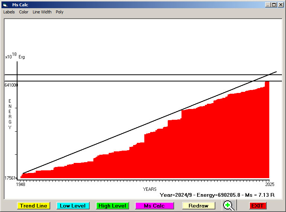Open the Poly menu
Screen dimensions: 286x212
(60, 12)
